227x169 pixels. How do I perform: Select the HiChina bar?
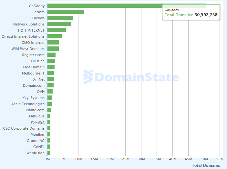tap(51, 61)
